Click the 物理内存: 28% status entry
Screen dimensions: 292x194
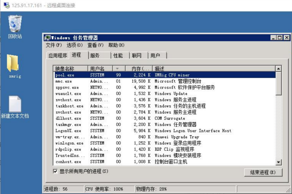pos(186,189)
